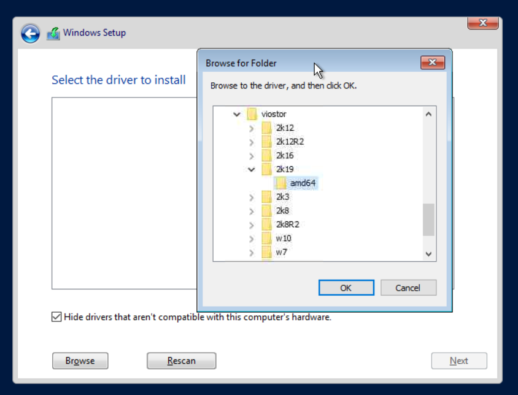This screenshot has height=395, width=518.
Task: Select the viostor folder icon
Action: click(252, 114)
